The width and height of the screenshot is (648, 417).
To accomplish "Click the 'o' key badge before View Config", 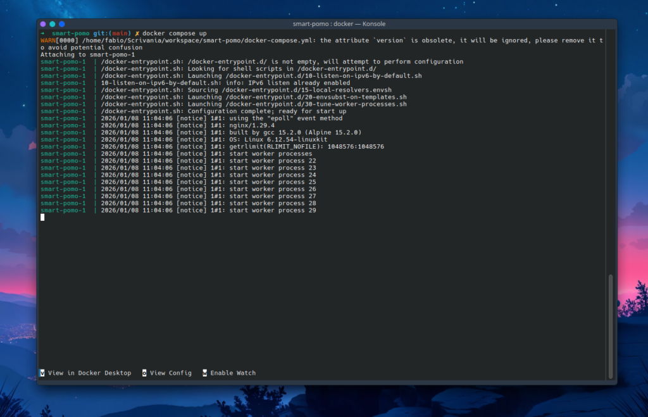I will point(144,373).
